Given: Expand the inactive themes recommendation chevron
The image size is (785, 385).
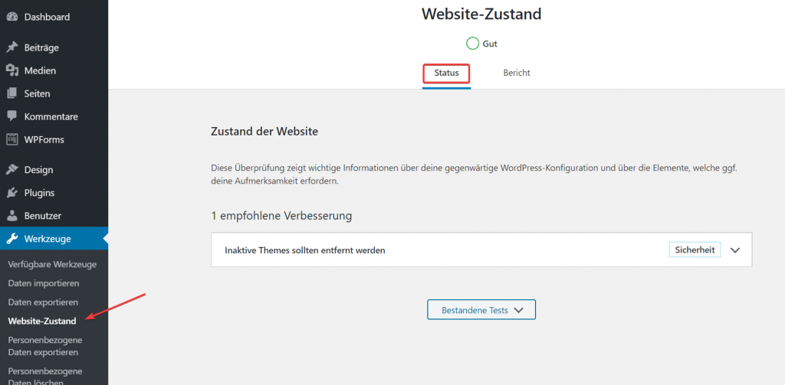Looking at the screenshot, I should point(734,250).
